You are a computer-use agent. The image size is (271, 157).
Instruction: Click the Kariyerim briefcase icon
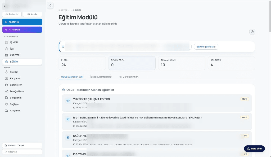point(6,78)
